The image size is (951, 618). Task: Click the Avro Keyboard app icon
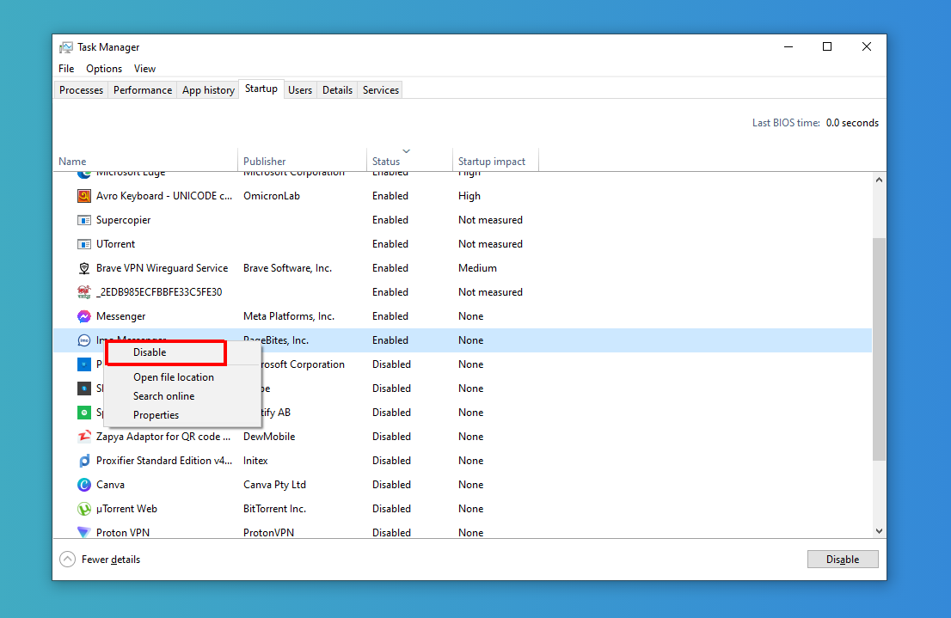[x=84, y=196]
